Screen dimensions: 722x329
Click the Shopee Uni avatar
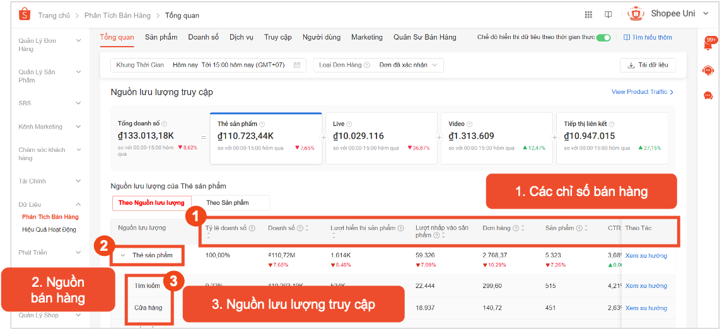636,14
